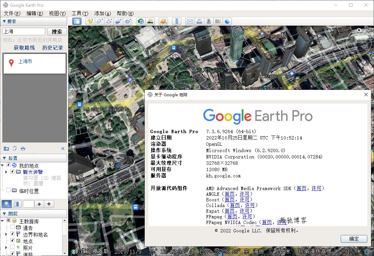Open the 获取路线 link
374x256 pixels.
point(24,48)
